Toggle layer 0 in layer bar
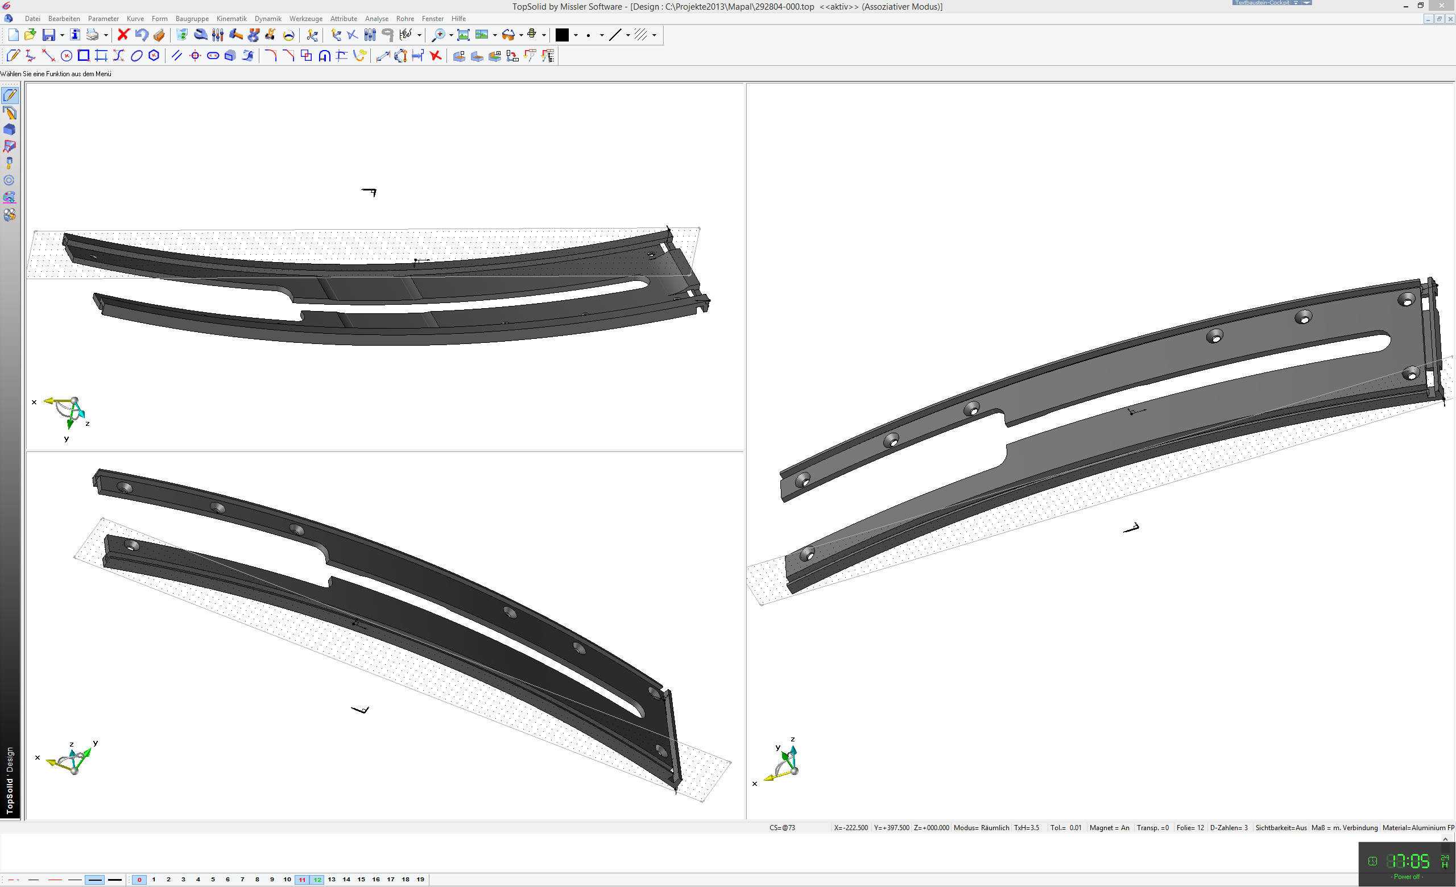The width and height of the screenshot is (1456, 887). [x=139, y=879]
